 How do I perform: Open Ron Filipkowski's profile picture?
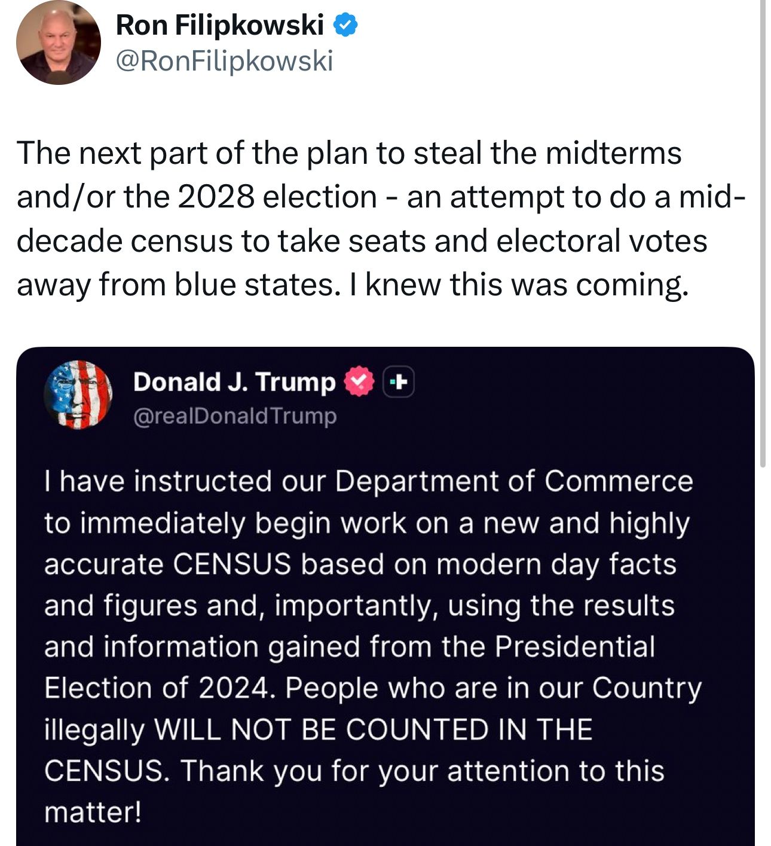point(59,42)
